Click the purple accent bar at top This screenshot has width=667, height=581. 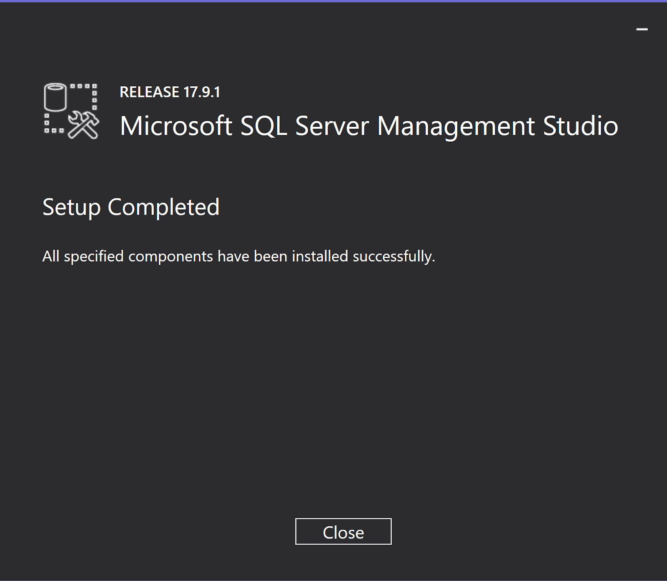(333, 1)
